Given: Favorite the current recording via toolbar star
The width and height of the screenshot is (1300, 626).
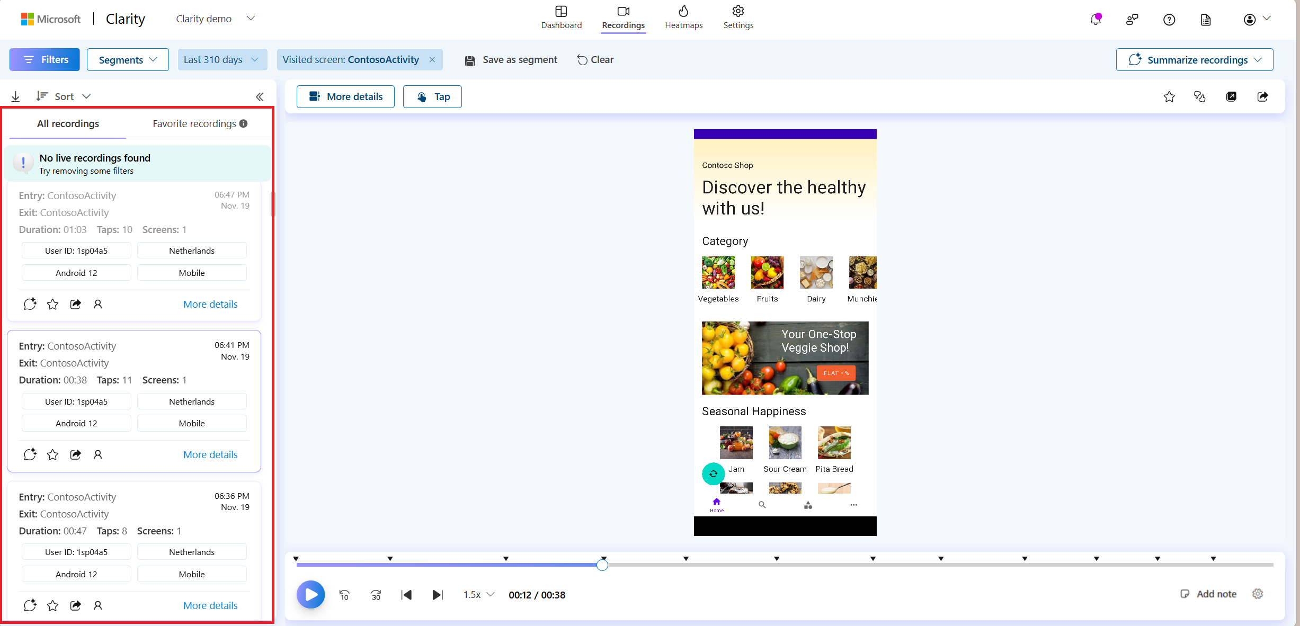Looking at the screenshot, I should pos(1169,96).
